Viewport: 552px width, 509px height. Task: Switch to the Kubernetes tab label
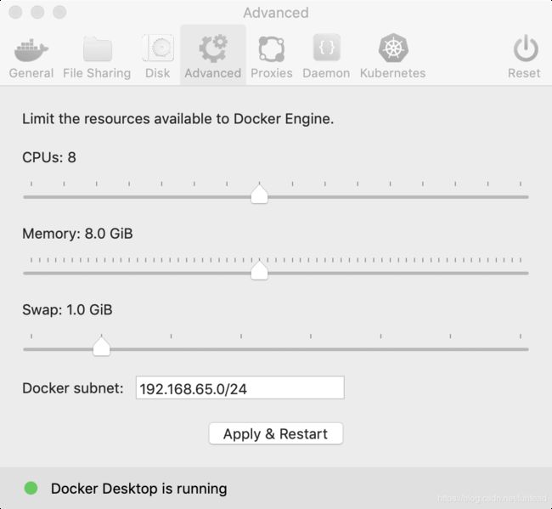392,73
